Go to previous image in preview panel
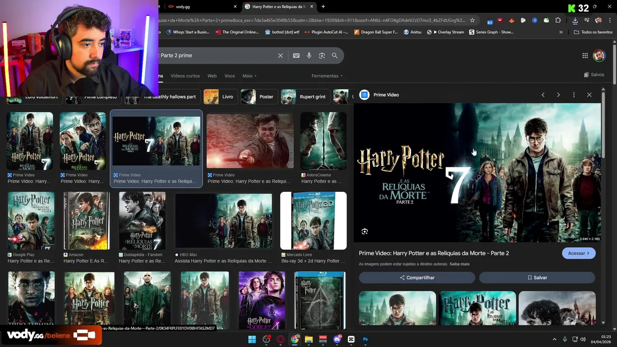This screenshot has width=617, height=347. 543,95
